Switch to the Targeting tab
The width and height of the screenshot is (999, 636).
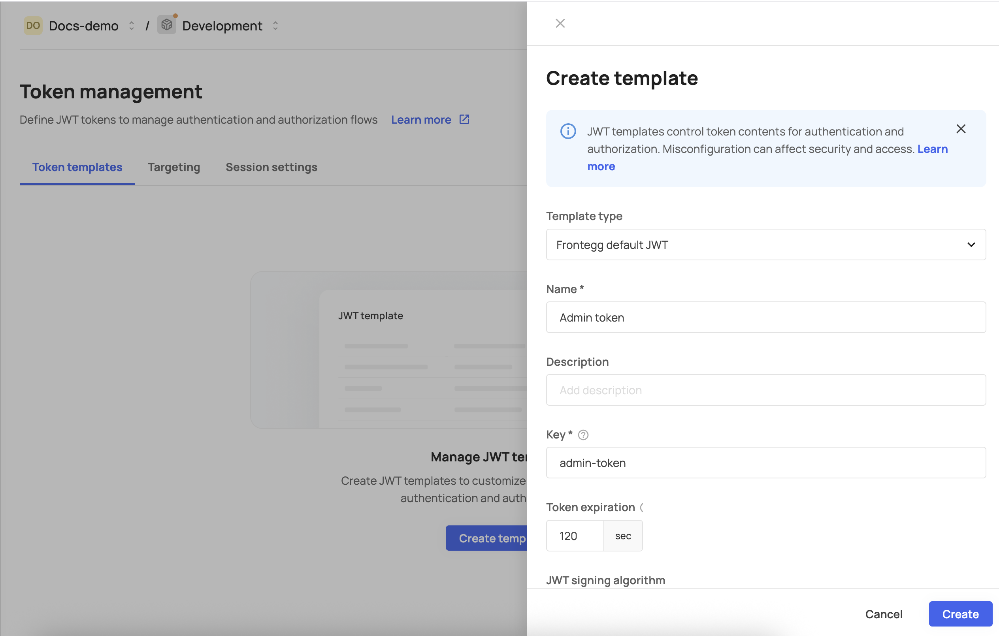[x=174, y=167]
